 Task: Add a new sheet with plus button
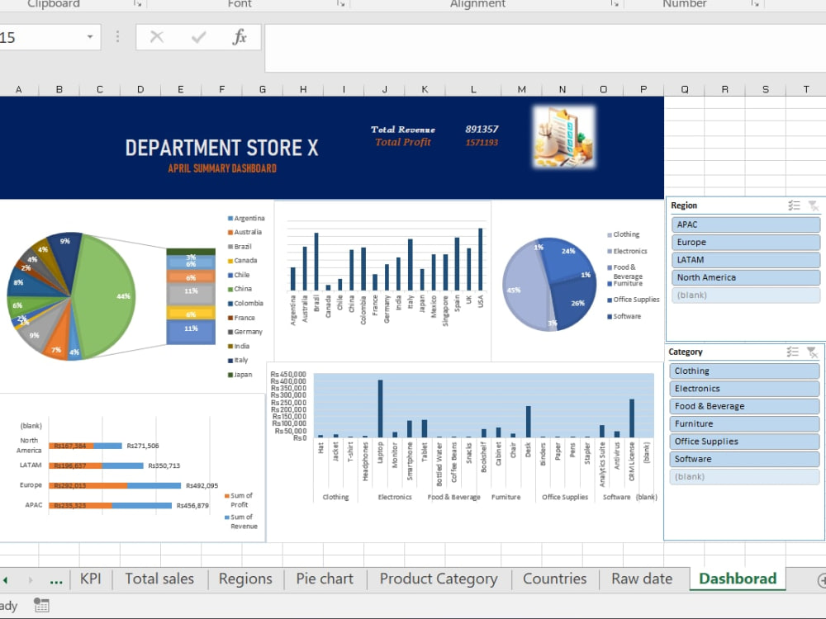(822, 580)
